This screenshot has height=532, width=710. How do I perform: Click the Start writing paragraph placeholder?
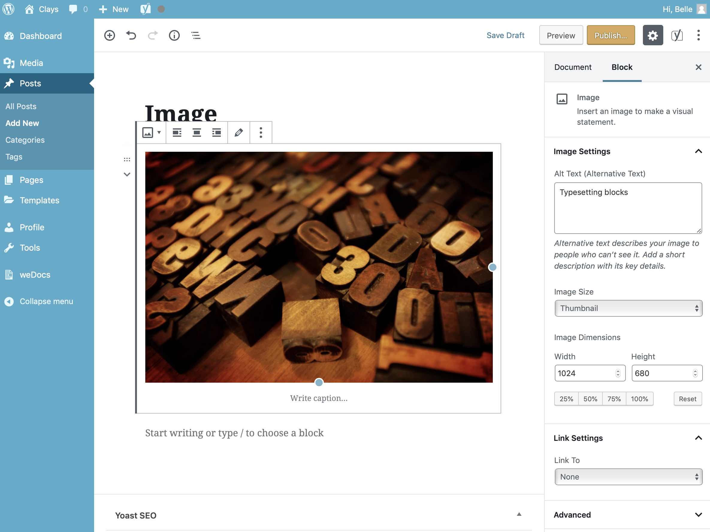pos(234,433)
